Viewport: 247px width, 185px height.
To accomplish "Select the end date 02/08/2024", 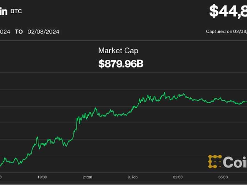I will click(43, 32).
